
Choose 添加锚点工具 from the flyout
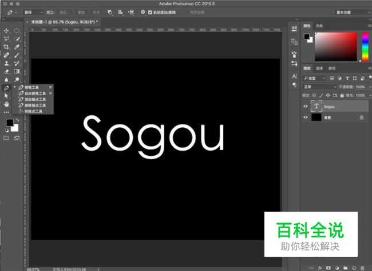tap(35, 99)
